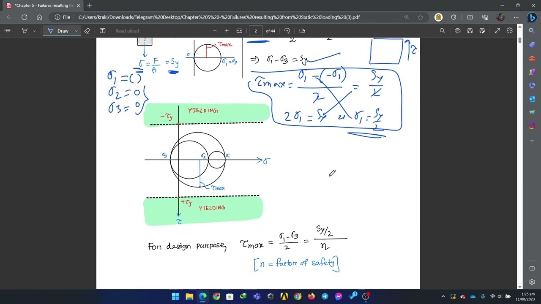Print the PDF document
The height and width of the screenshot is (304, 541).
(457, 31)
